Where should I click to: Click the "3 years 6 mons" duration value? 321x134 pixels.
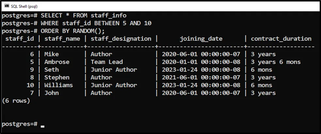276,62
